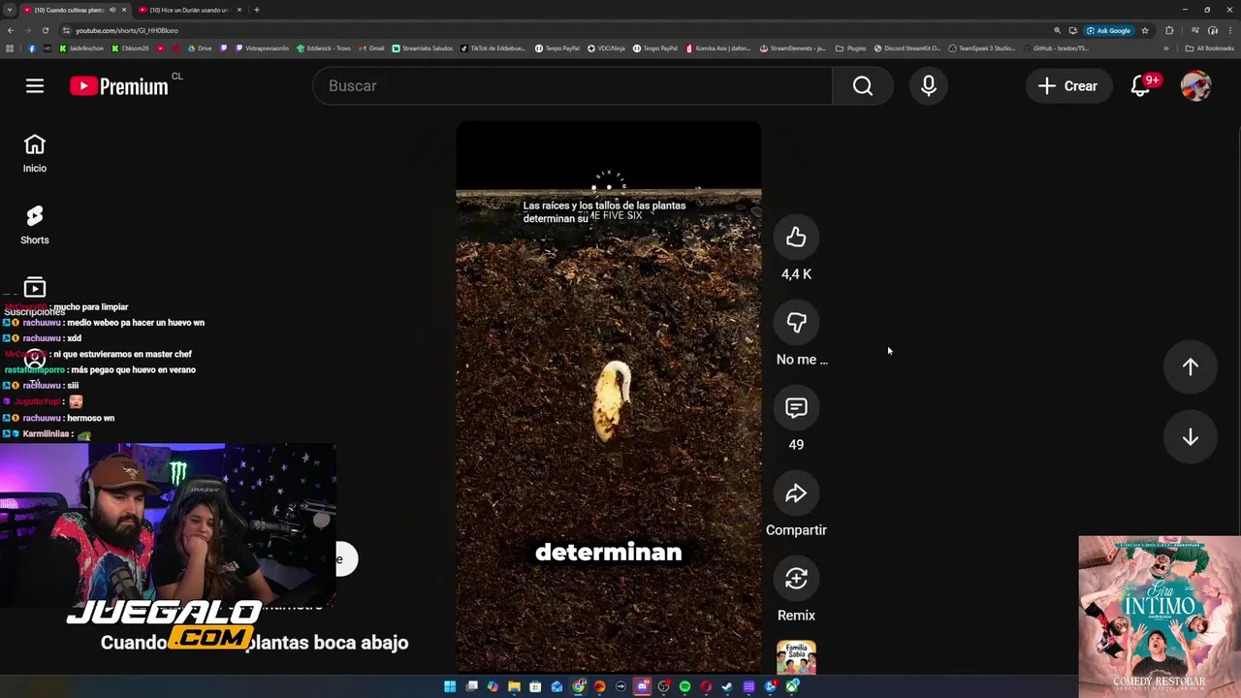Open Discord from the taskbar
The height and width of the screenshot is (698, 1241).
point(643,686)
